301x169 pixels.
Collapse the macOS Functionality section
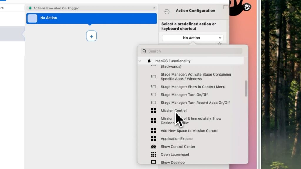(140, 61)
